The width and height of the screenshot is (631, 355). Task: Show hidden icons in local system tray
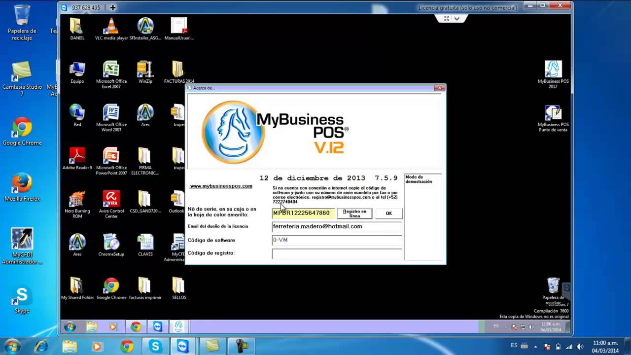click(536, 347)
